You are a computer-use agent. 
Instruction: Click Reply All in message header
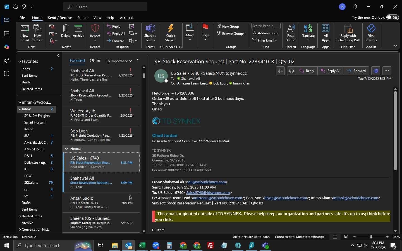pos(331,71)
